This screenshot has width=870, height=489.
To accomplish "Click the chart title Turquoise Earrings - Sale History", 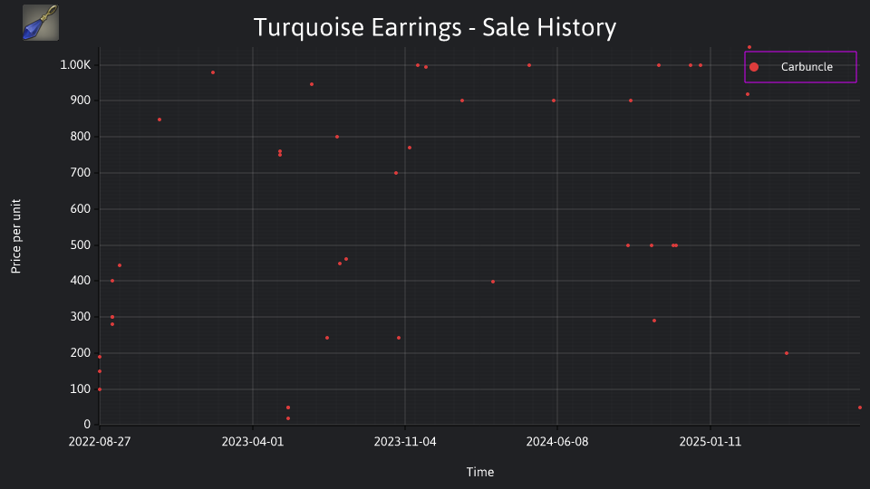I will coord(435,27).
